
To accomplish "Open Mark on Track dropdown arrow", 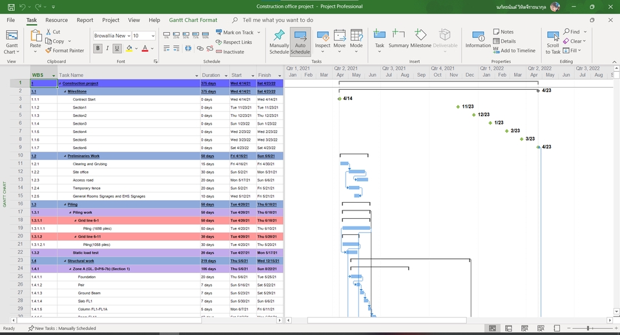I will [x=258, y=32].
